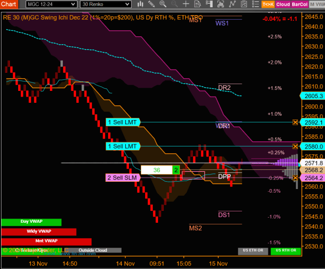
Task: Cancel the 2592.1 Sell LMT order
Action: coord(295,122)
